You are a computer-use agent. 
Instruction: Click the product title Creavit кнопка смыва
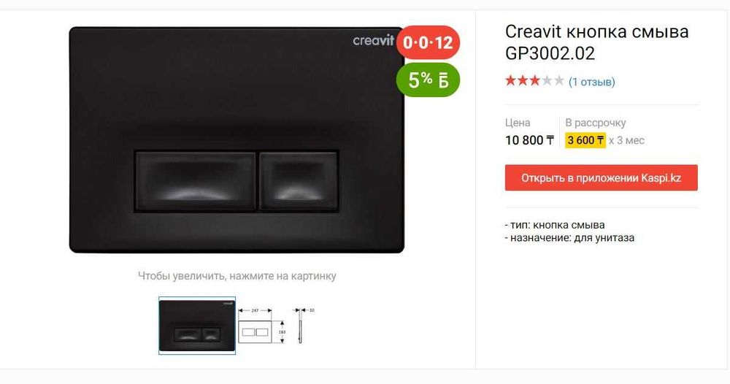click(x=597, y=42)
